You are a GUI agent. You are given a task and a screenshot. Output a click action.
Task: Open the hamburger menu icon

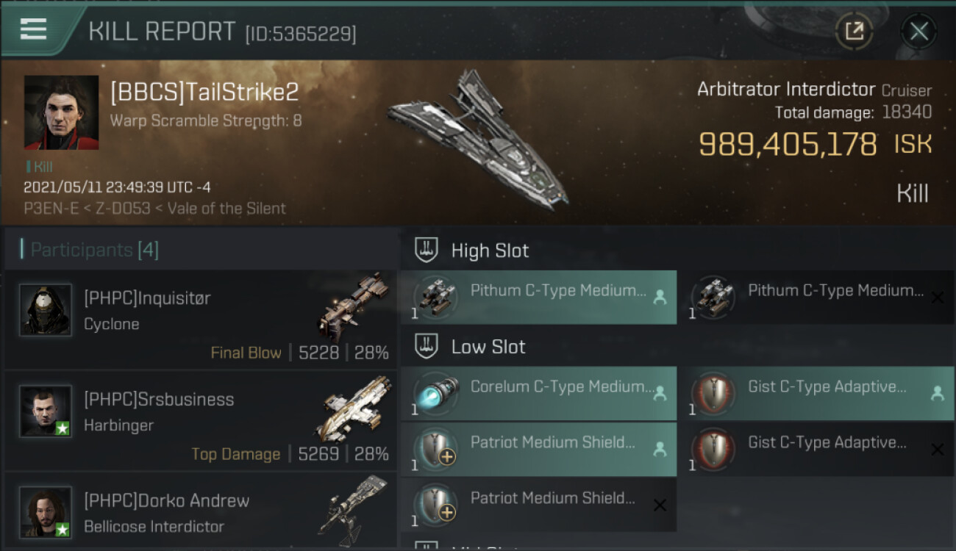pos(33,29)
